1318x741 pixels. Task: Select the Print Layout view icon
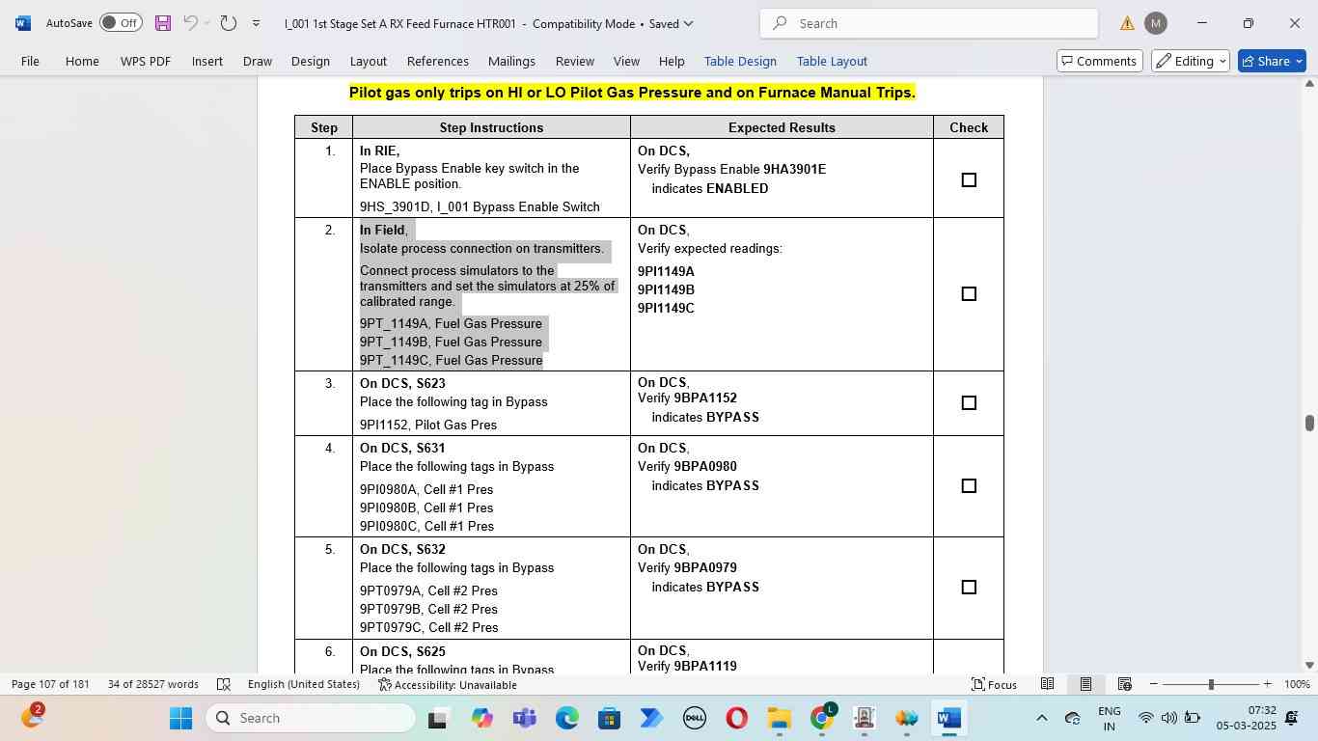click(x=1085, y=684)
